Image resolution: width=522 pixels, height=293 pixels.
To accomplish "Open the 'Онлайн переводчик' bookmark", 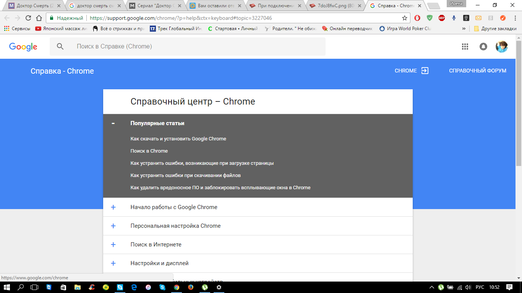I will click(347, 29).
